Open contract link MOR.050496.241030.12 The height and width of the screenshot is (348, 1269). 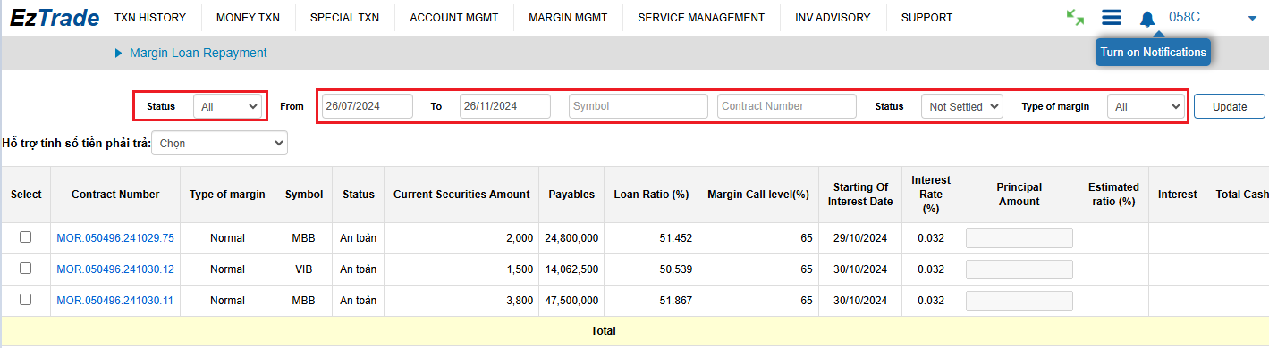click(115, 269)
